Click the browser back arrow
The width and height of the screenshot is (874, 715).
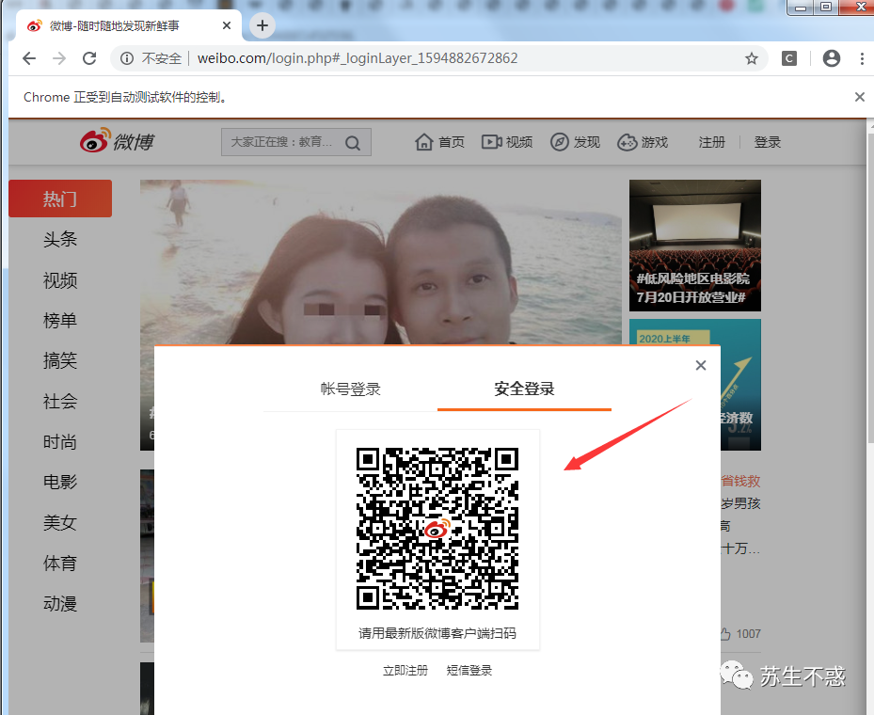pyautogui.click(x=29, y=58)
